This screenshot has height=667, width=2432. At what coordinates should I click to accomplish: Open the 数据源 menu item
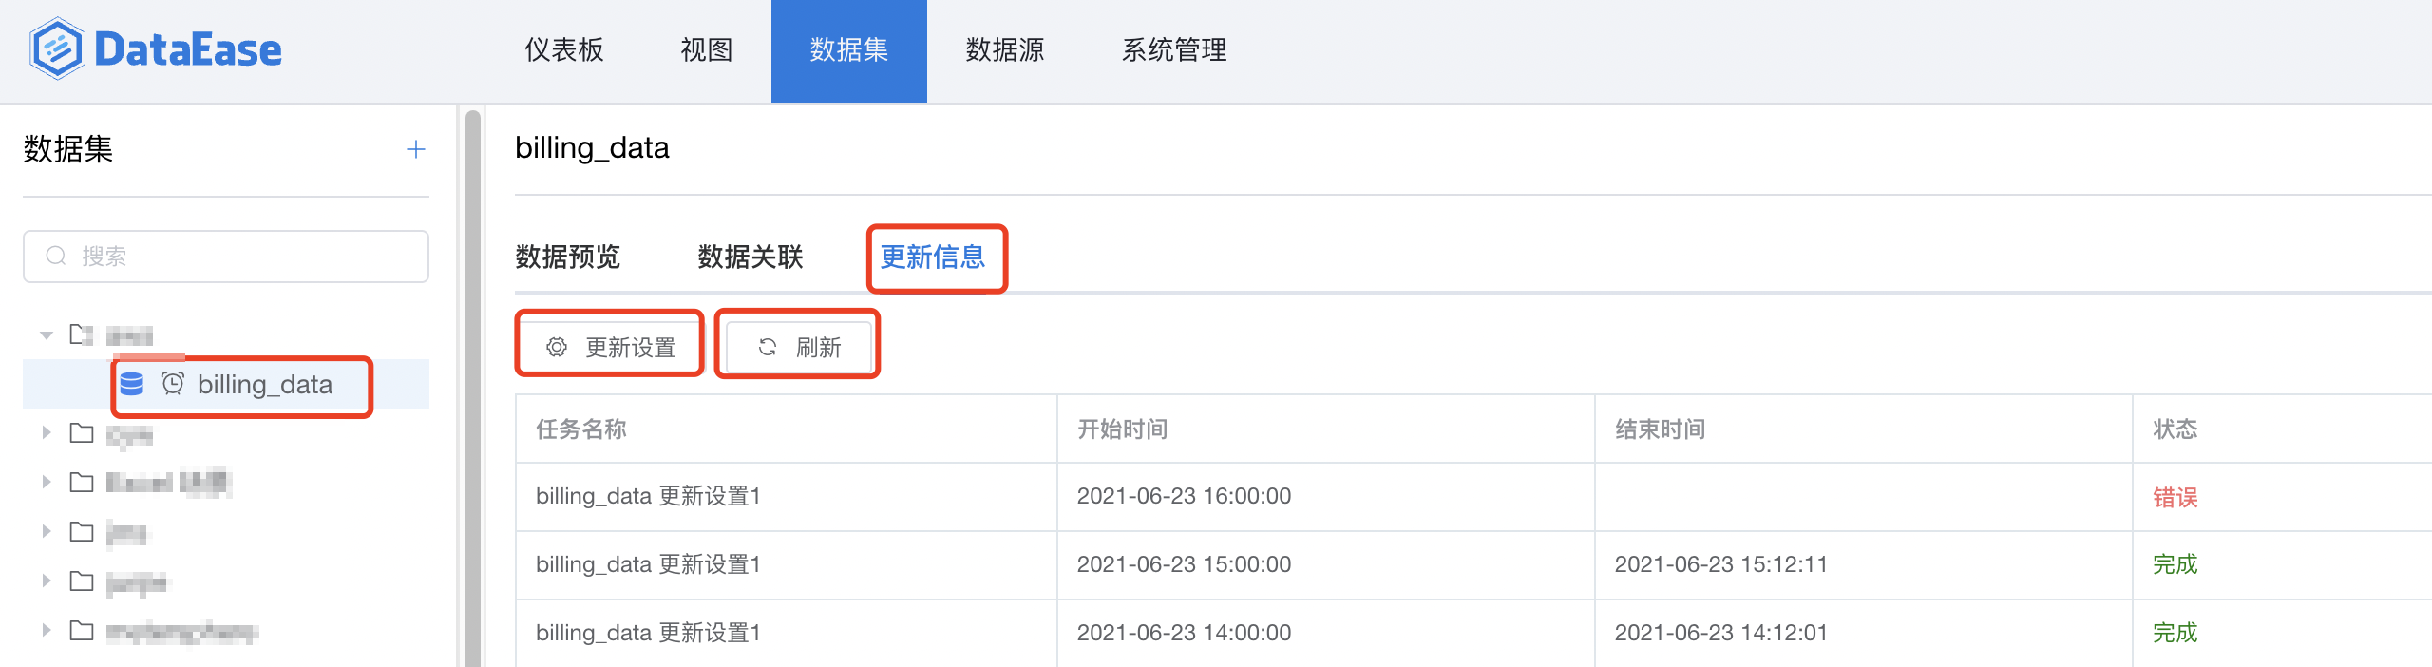click(1002, 50)
